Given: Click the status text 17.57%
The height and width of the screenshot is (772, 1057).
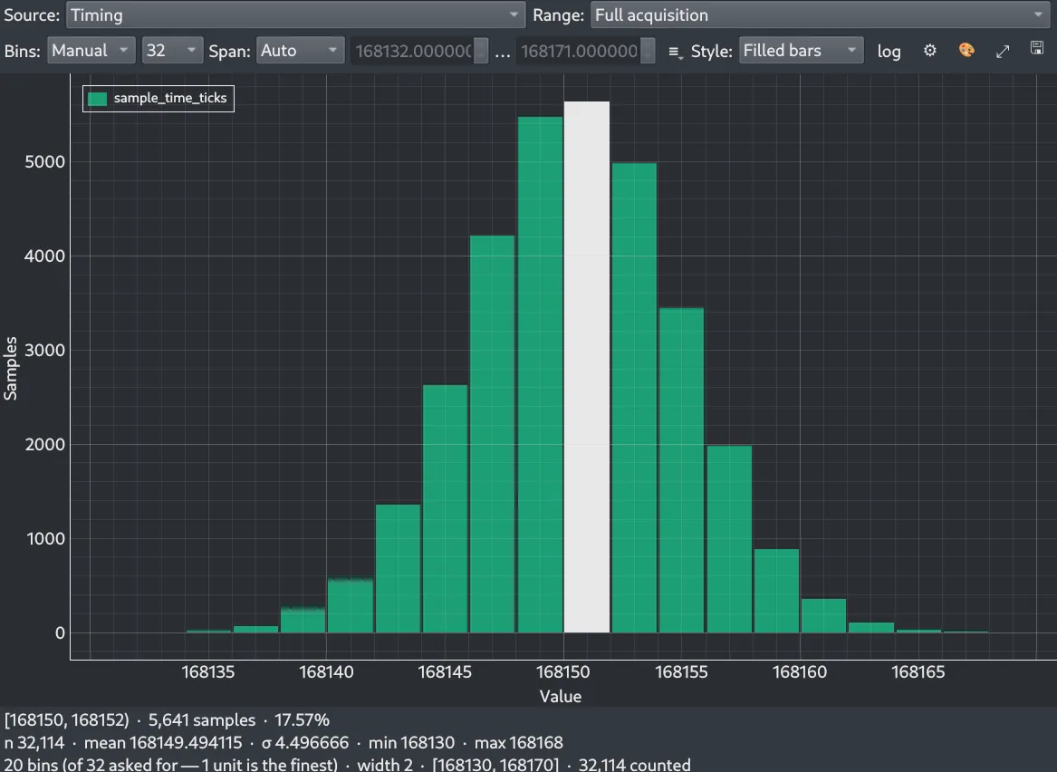Looking at the screenshot, I should click(302, 720).
